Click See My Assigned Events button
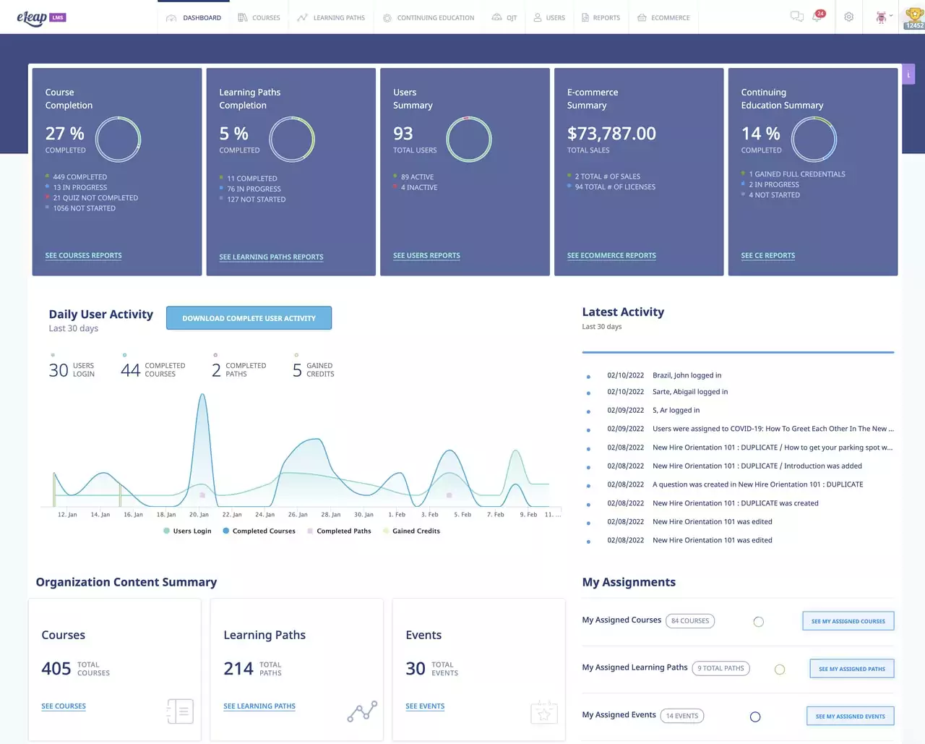Viewport: 925px width, 744px height. point(851,717)
